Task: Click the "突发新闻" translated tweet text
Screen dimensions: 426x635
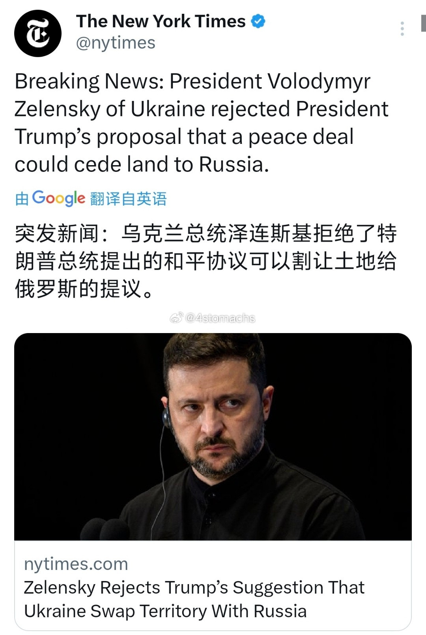Action: click(x=57, y=233)
